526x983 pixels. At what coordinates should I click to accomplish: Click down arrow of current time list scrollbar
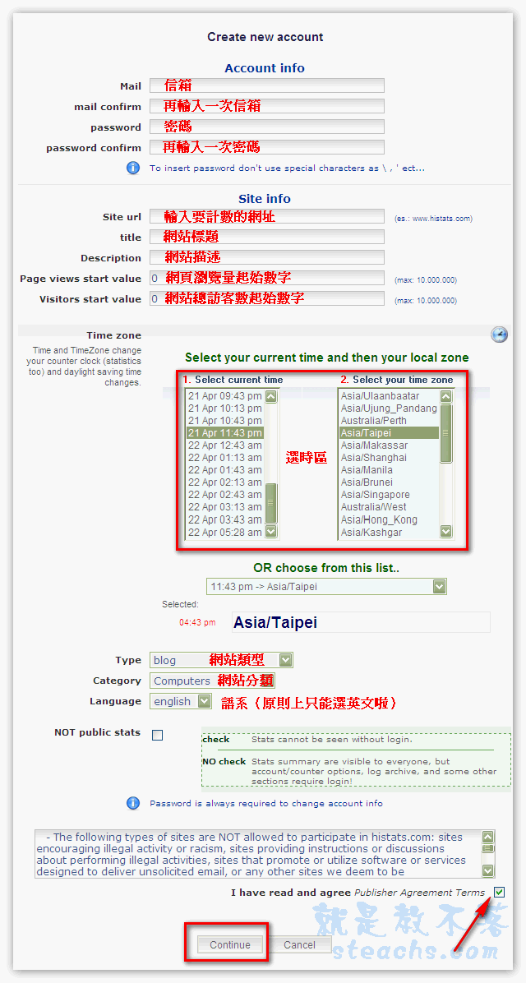coord(271,531)
